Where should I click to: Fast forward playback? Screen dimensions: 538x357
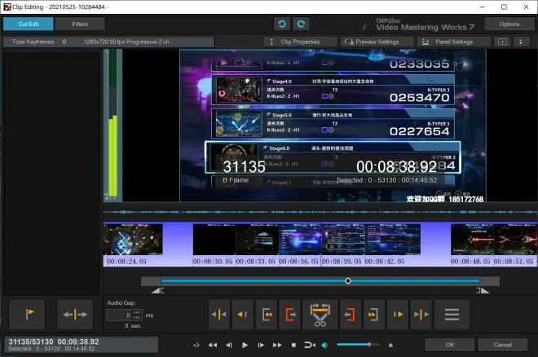pos(277,345)
